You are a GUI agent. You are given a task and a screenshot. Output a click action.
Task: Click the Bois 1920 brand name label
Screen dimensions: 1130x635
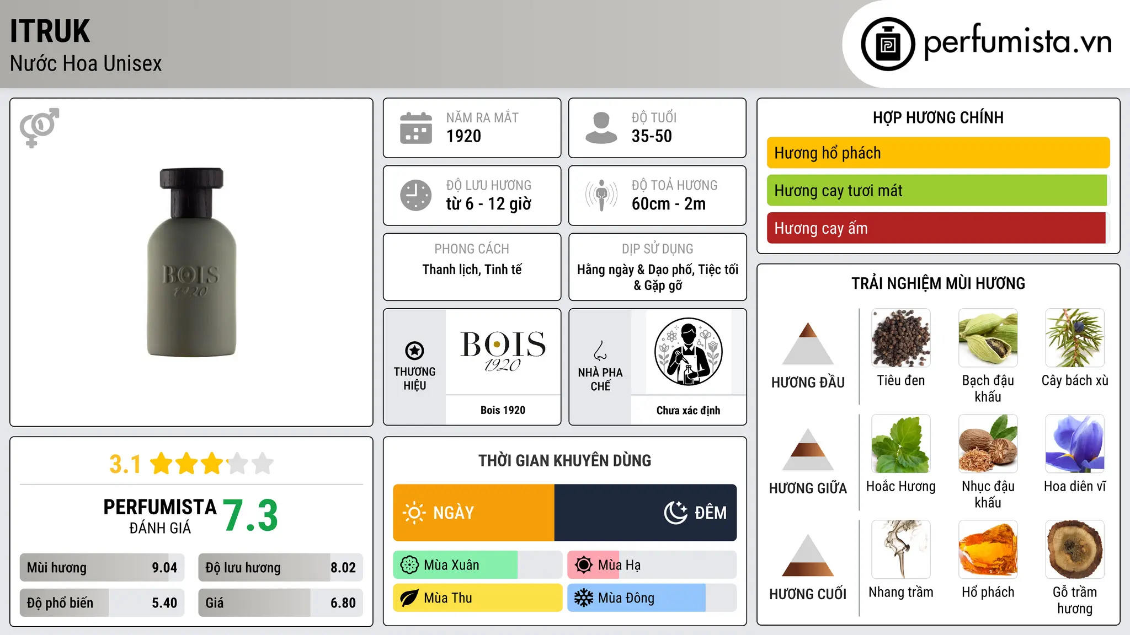503,410
